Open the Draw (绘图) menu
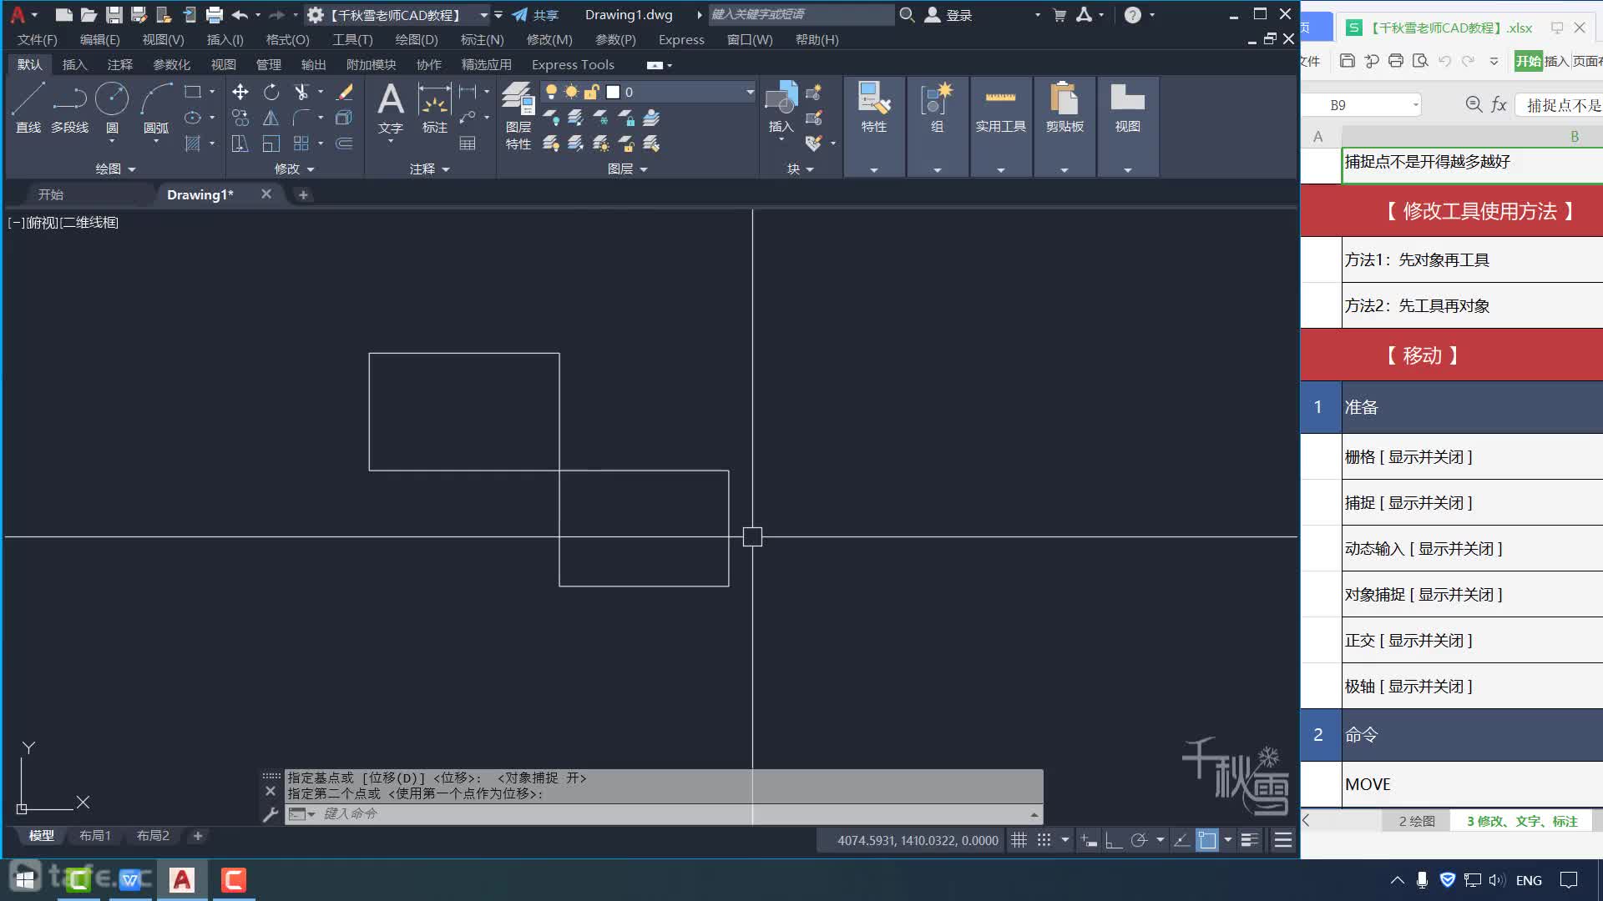1603x901 pixels. pos(417,39)
